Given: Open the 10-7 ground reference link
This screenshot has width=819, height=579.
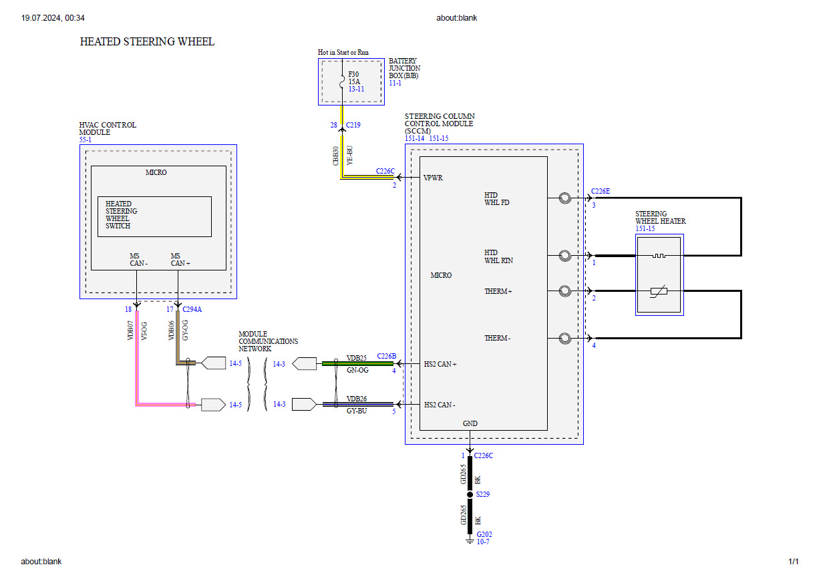Looking at the screenshot, I should click(x=483, y=542).
